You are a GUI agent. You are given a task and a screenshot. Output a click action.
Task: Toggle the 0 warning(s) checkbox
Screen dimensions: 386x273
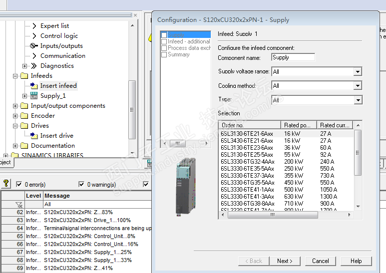pos(81,184)
